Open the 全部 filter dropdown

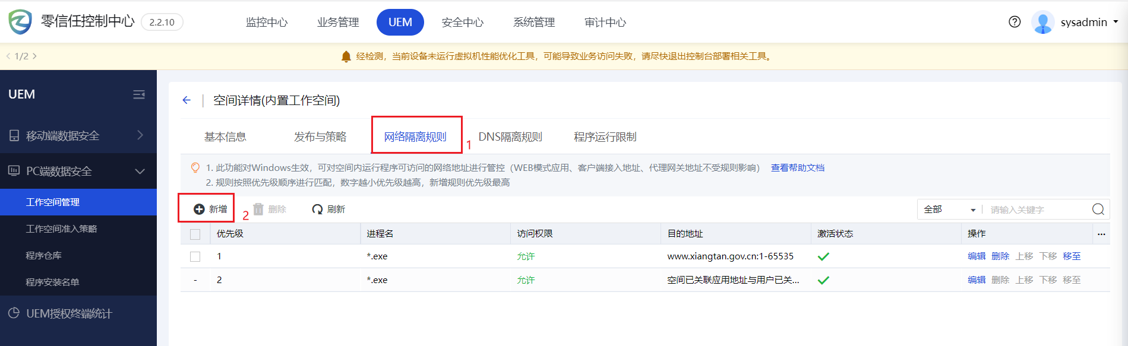pyautogui.click(x=949, y=209)
